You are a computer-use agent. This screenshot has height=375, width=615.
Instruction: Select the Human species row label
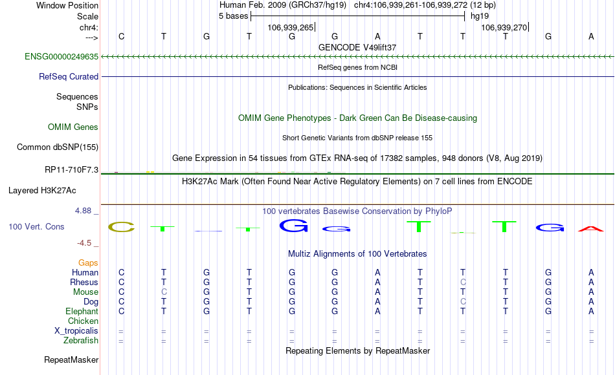85,272
